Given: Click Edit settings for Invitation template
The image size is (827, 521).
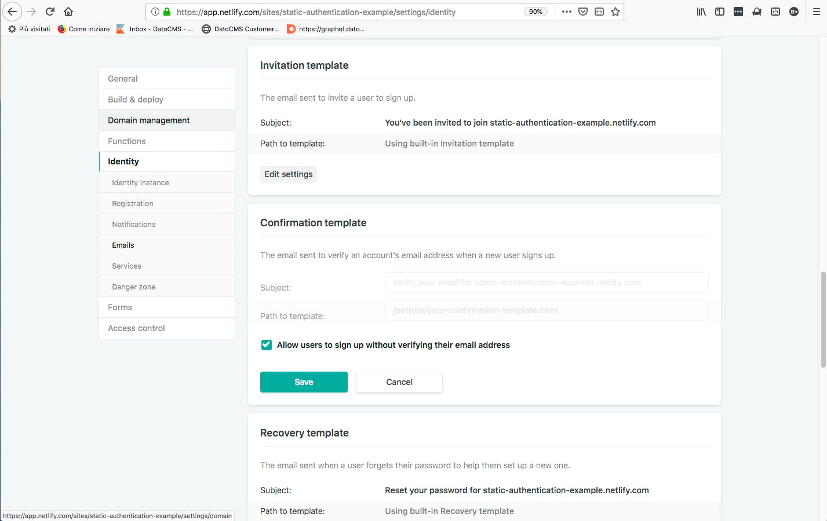Looking at the screenshot, I should [x=289, y=174].
